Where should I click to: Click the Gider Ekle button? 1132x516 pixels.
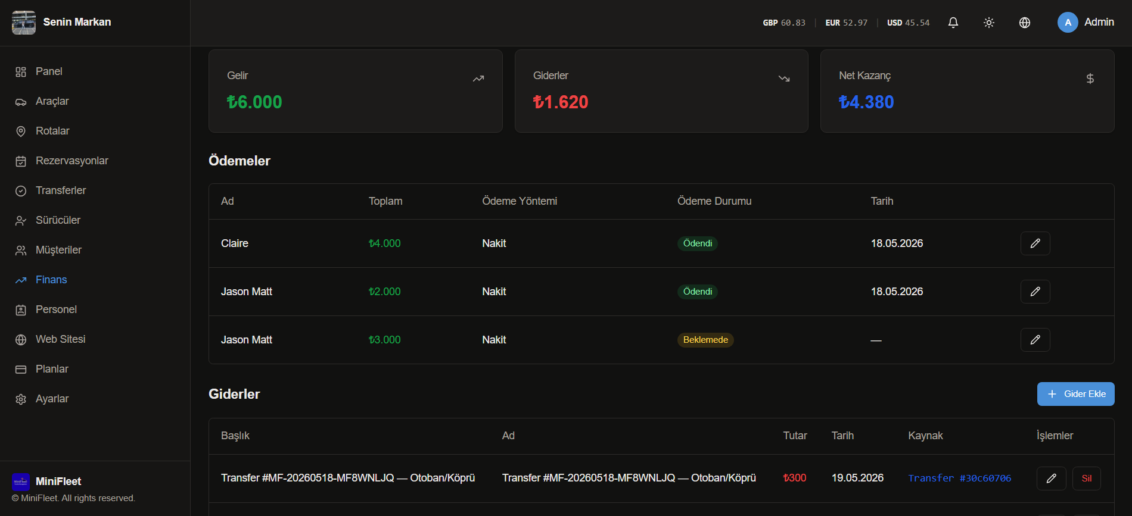pos(1076,394)
